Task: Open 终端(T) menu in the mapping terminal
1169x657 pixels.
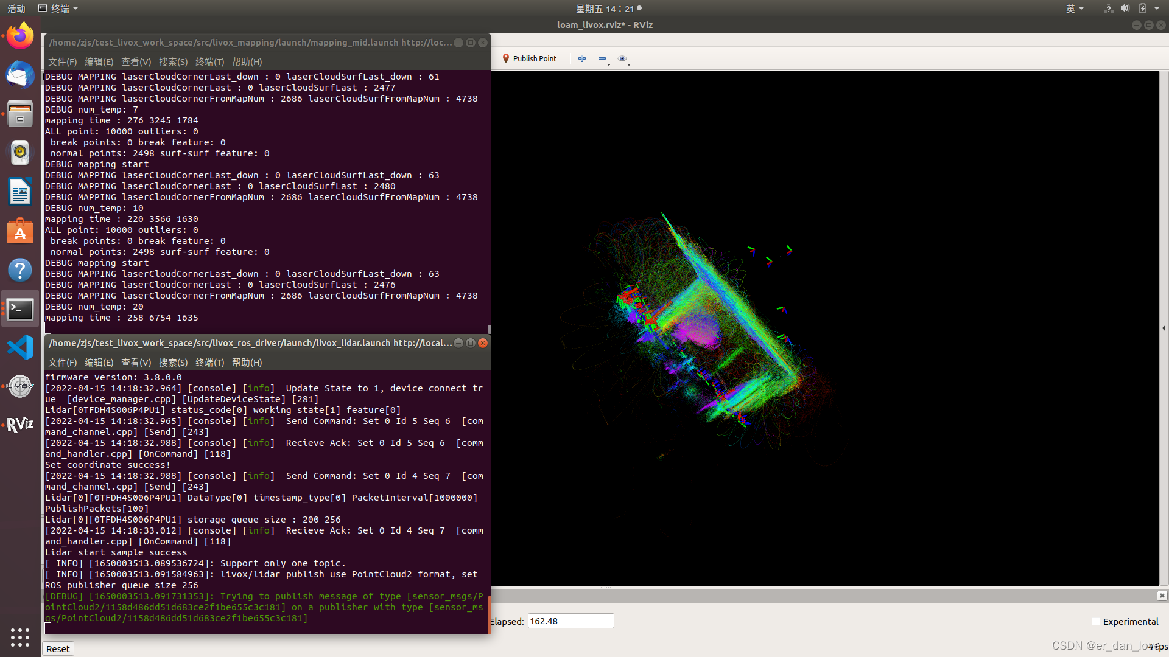Action: click(x=209, y=62)
